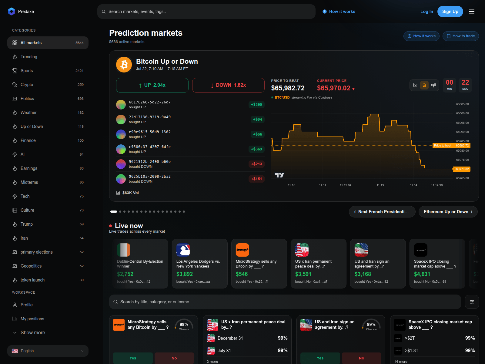Click the TradingView logo on chart
Screen dimensions: 485x364
tap(279, 175)
